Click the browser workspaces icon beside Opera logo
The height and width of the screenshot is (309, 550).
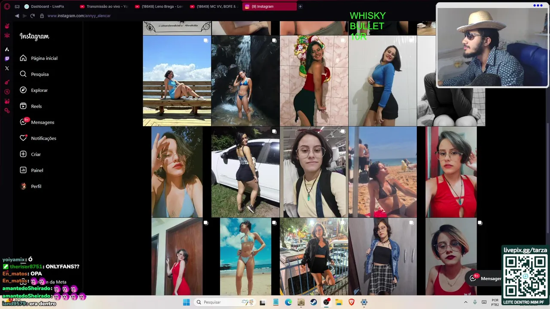(17, 6)
